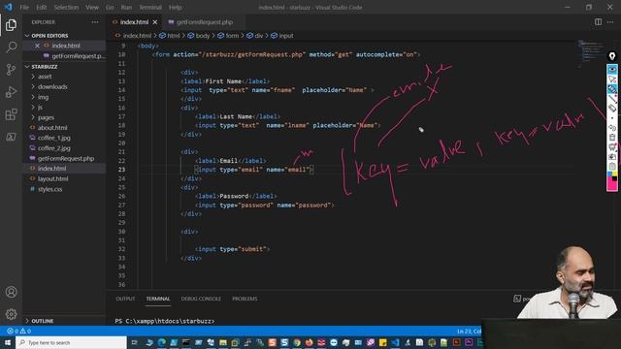
Task: Expand the downloads folder
Action: click(x=52, y=86)
